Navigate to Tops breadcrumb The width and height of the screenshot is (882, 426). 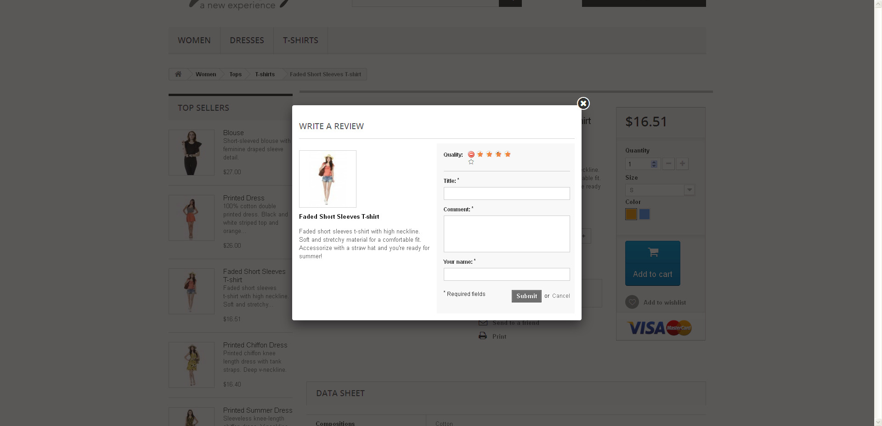(235, 74)
